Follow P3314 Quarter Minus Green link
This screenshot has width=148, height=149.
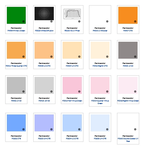(100, 102)
